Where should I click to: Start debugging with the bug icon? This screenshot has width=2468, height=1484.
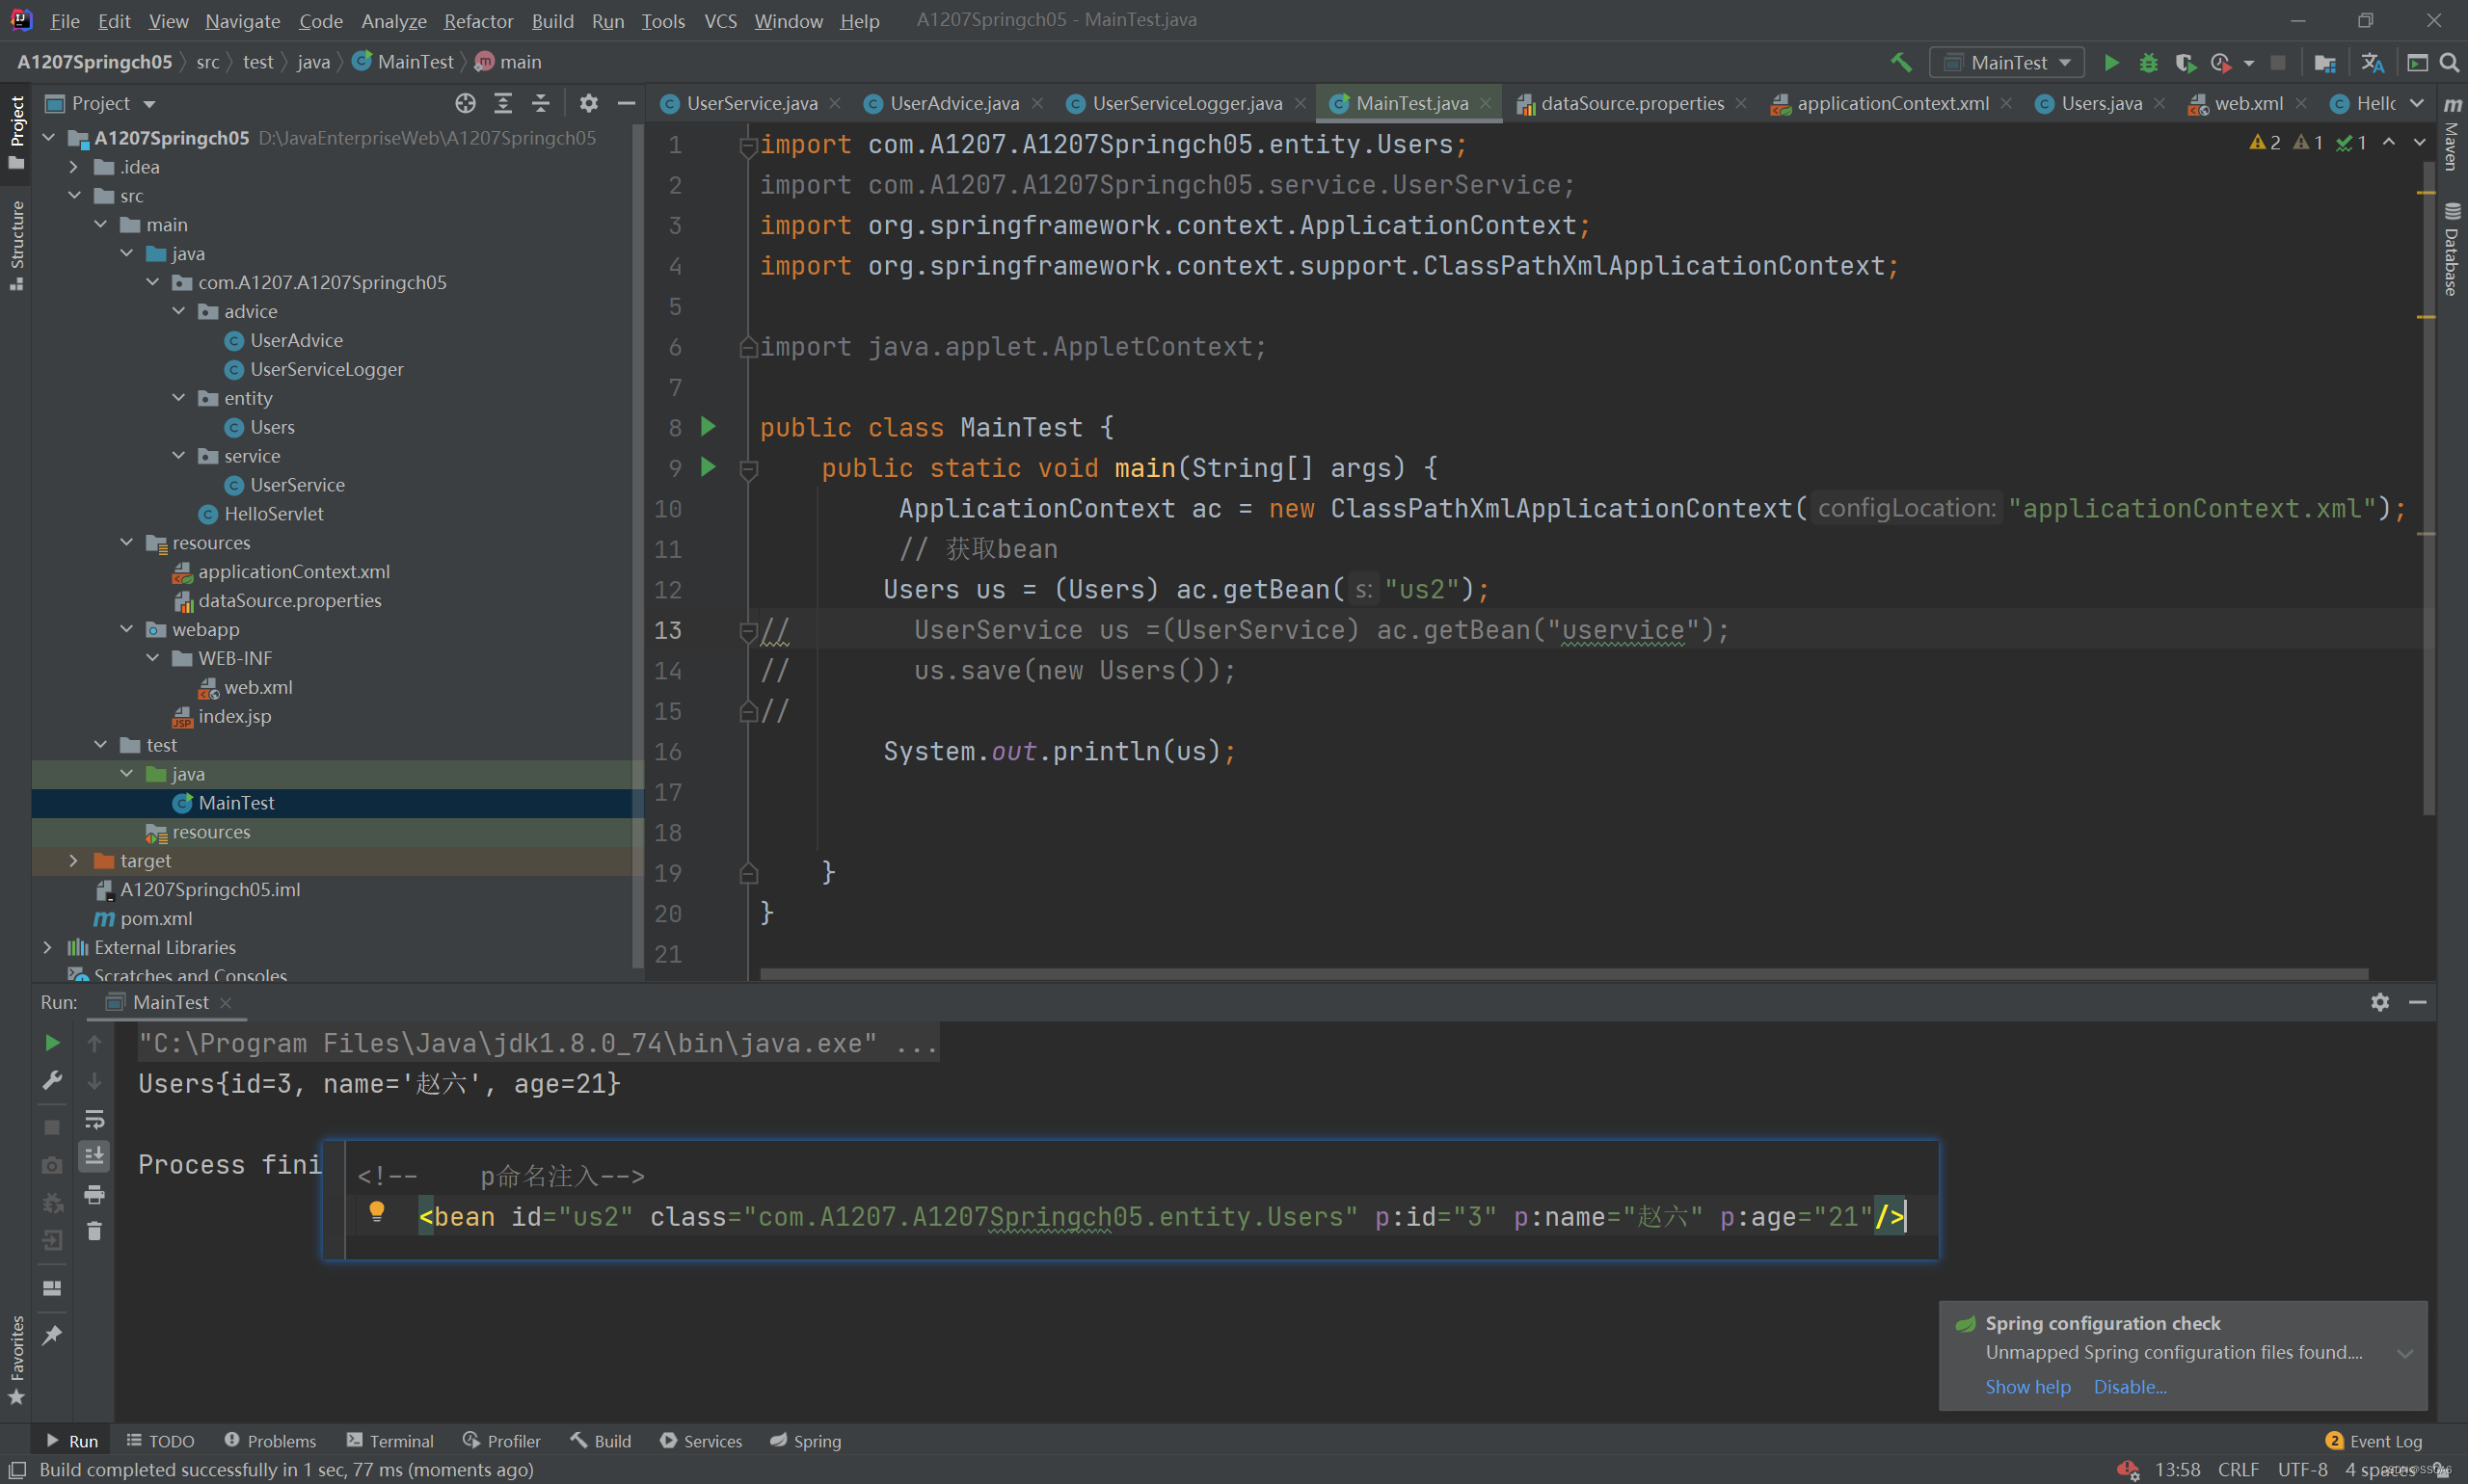2148,62
